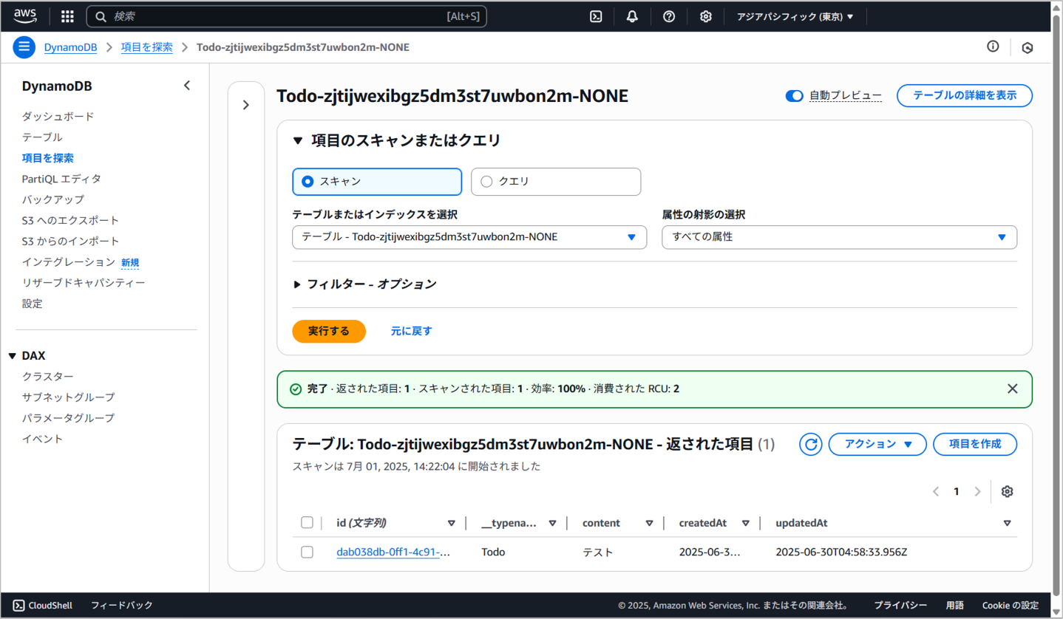1063x619 pixels.
Task: Collapse the DynamoDB sidebar with the chevron
Action: [x=187, y=86]
